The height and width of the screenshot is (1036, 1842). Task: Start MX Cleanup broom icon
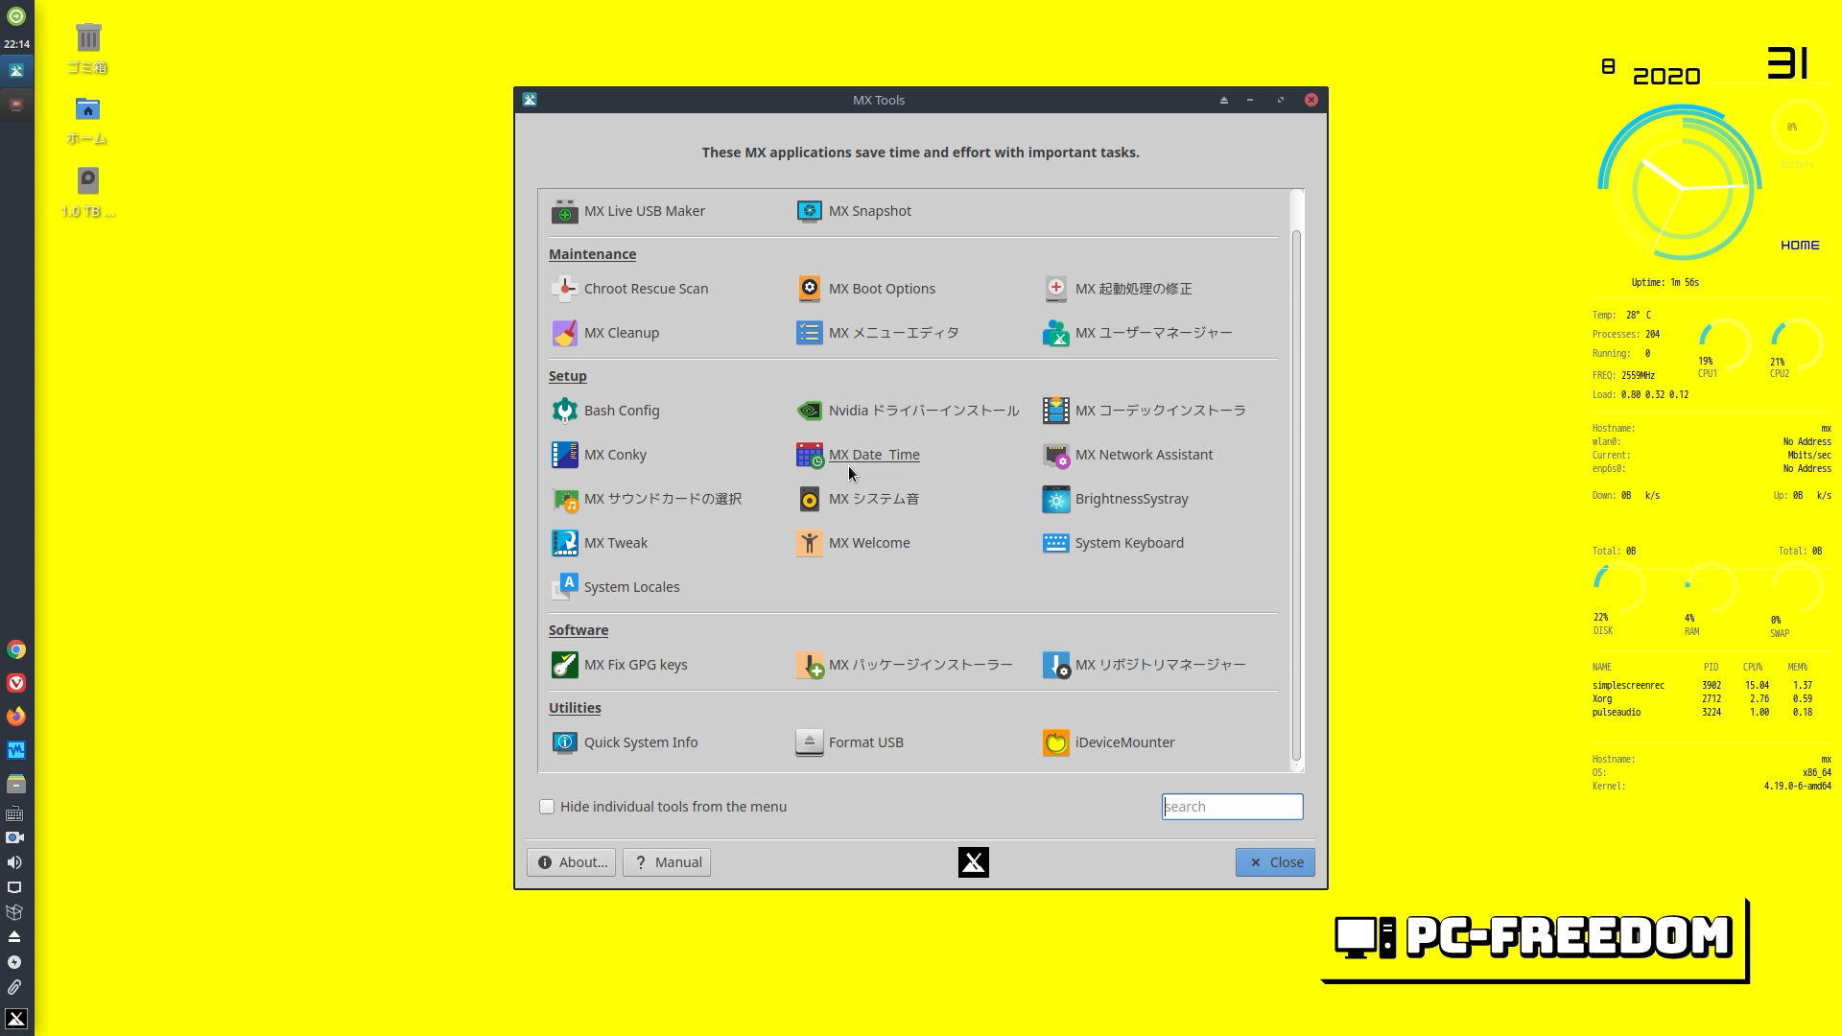[x=564, y=333]
